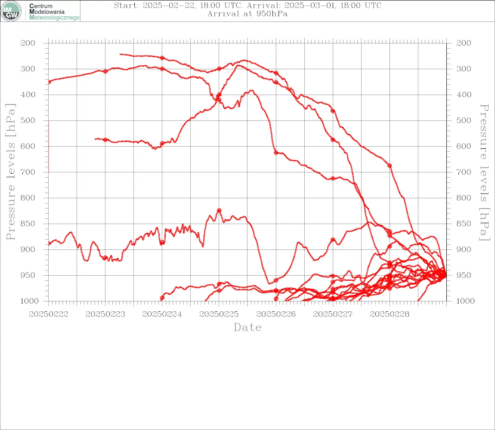Click left axis value 300
Screen dimensions: 495x430
[28, 69]
